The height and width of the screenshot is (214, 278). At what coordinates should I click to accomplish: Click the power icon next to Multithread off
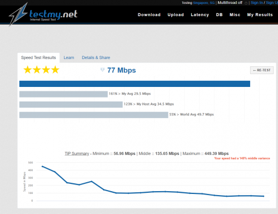pyautogui.click(x=246, y=3)
